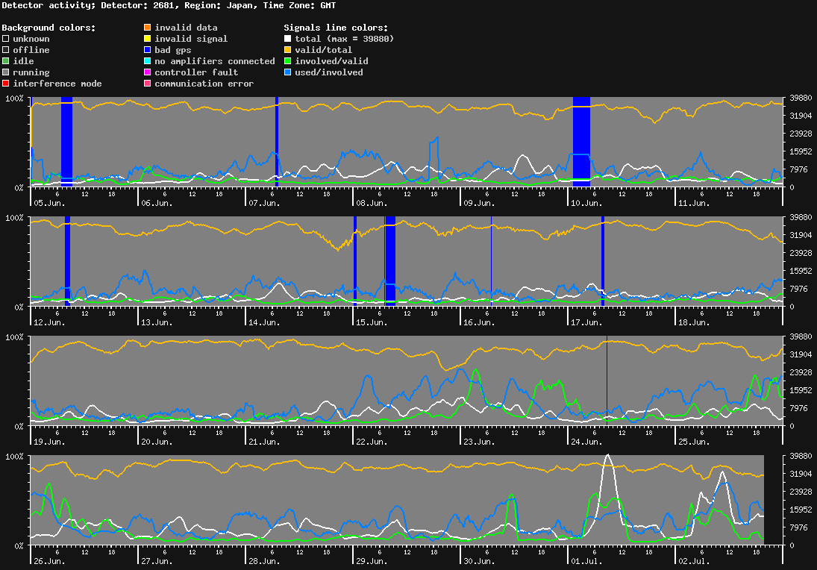817x570 pixels.
Task: Click the '10.Jun.' date label
Action: point(586,203)
